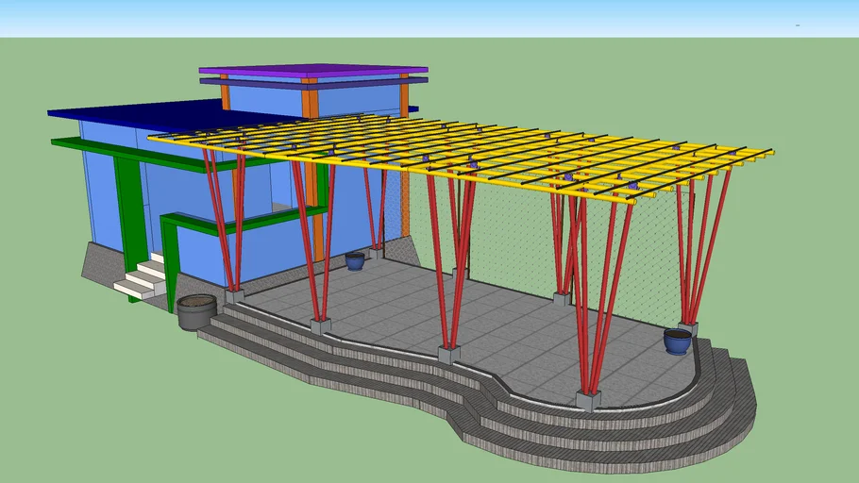Select the front-center concrete footing by the steps
This screenshot has width=859, height=483.
[x=448, y=354]
